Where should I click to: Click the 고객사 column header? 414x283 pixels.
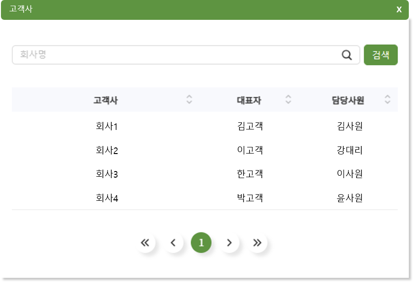106,100
